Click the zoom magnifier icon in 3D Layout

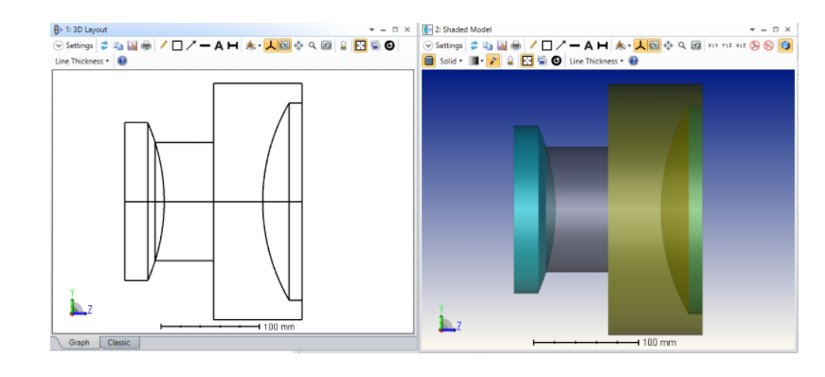click(313, 45)
